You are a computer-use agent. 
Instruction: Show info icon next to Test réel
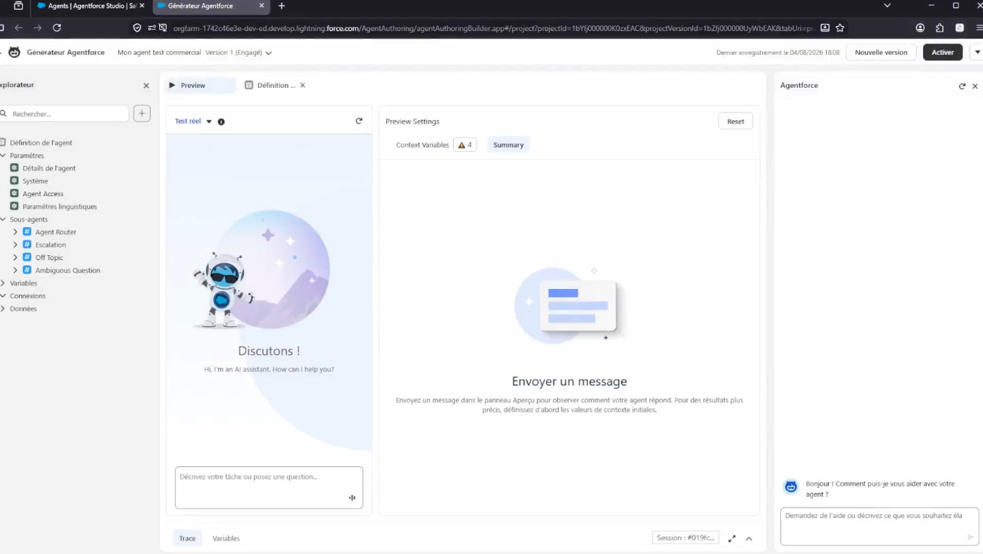221,122
